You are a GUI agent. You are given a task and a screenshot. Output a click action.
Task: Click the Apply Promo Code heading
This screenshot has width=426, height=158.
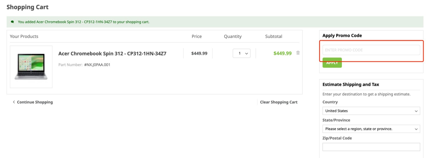342,35
